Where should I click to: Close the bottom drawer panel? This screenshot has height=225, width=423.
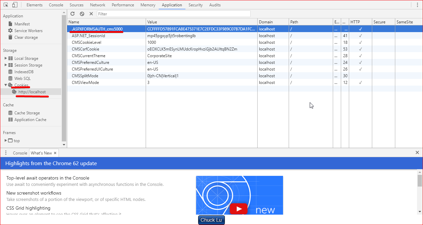tap(417, 152)
